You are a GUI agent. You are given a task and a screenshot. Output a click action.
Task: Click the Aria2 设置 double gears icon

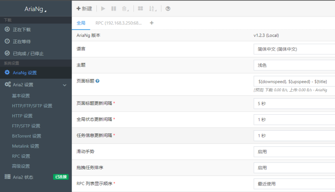pos(8,84)
